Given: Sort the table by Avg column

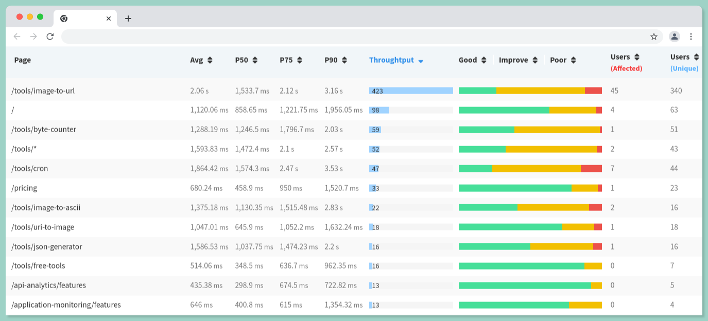Looking at the screenshot, I should pyautogui.click(x=201, y=60).
